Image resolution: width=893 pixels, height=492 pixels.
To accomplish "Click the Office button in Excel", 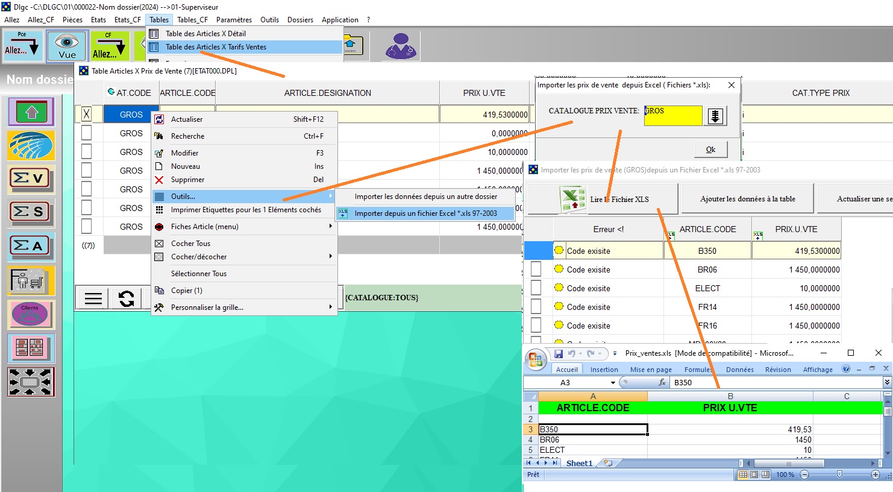I will 536,360.
